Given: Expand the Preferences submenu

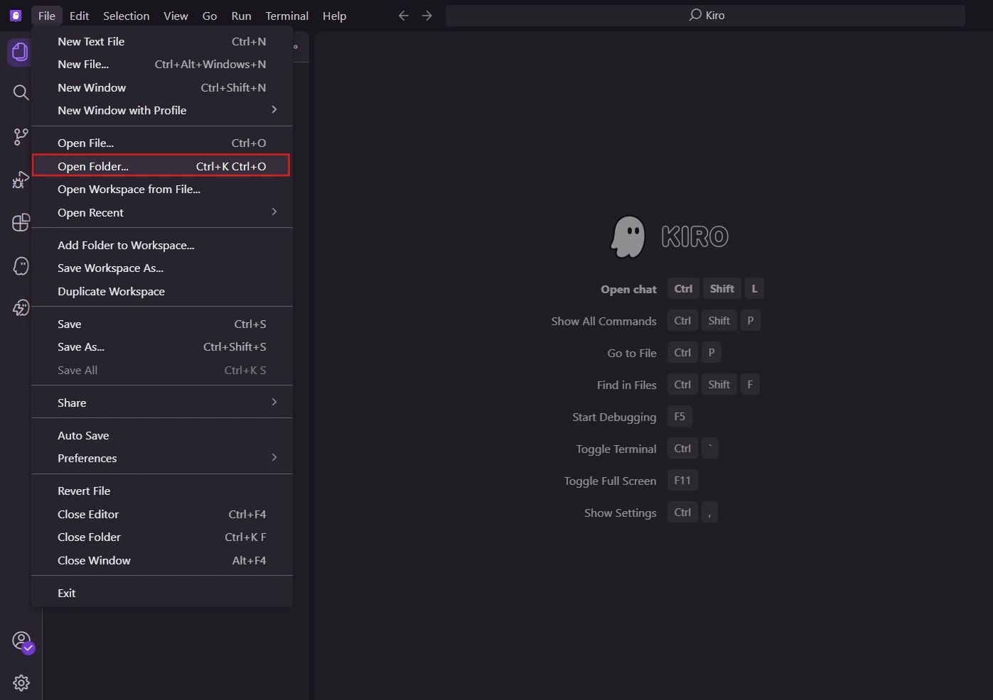Looking at the screenshot, I should (x=162, y=458).
